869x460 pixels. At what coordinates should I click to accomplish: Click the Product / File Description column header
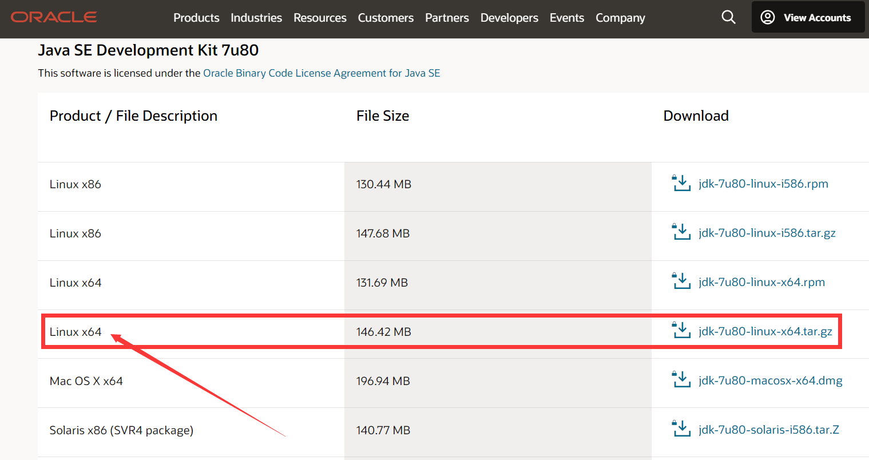pos(133,116)
